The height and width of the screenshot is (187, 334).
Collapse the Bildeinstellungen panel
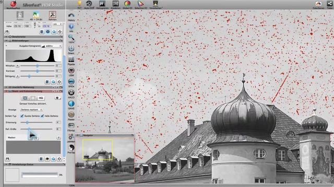coord(6,41)
